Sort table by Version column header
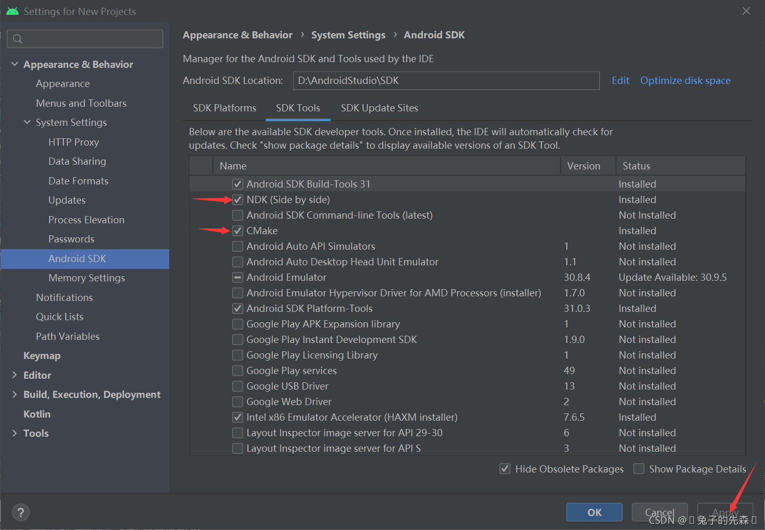This screenshot has height=530, width=765. coord(588,166)
